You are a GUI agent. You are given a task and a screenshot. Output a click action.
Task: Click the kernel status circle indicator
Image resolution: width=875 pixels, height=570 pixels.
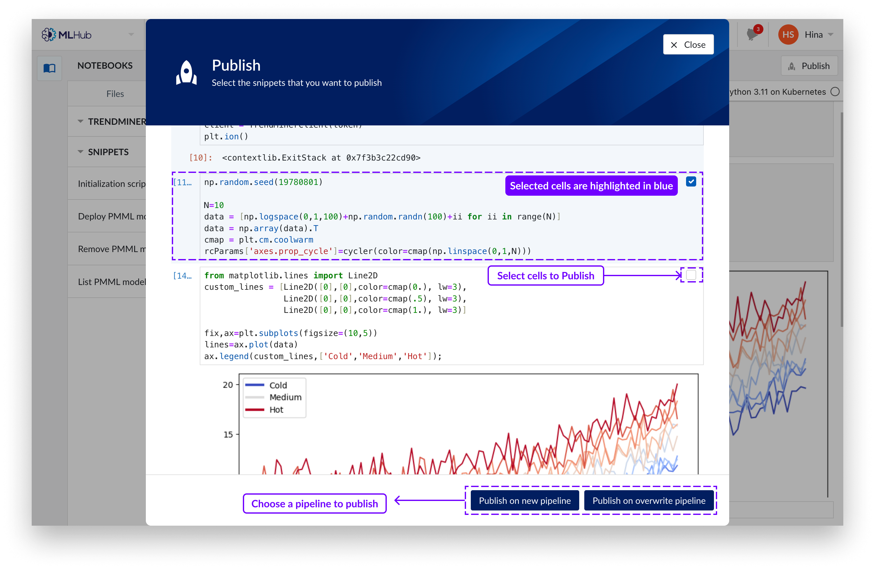tap(835, 92)
